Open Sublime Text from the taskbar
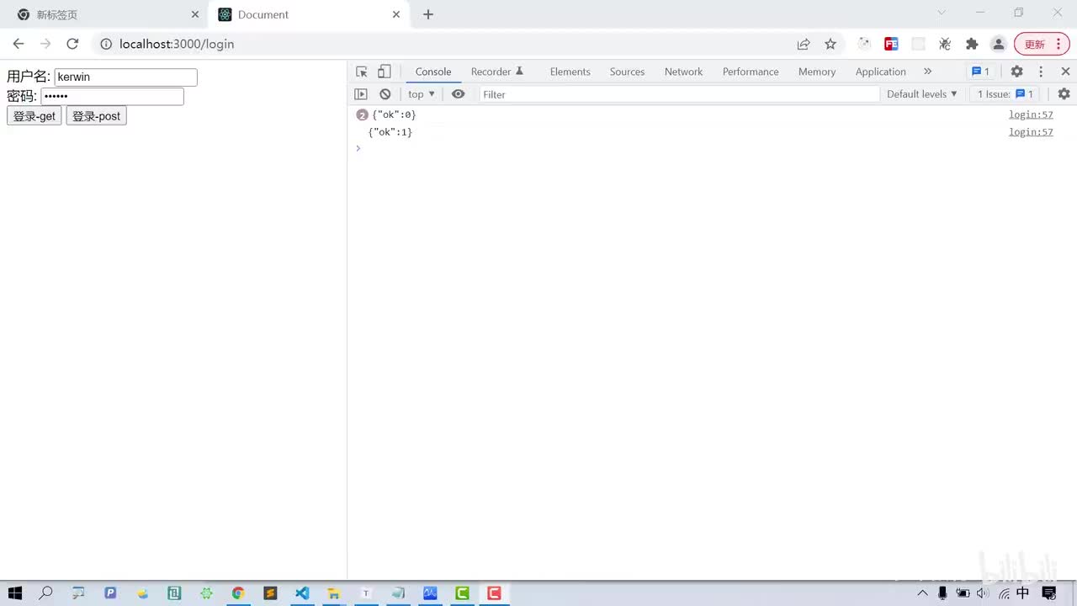The image size is (1077, 606). (x=270, y=593)
